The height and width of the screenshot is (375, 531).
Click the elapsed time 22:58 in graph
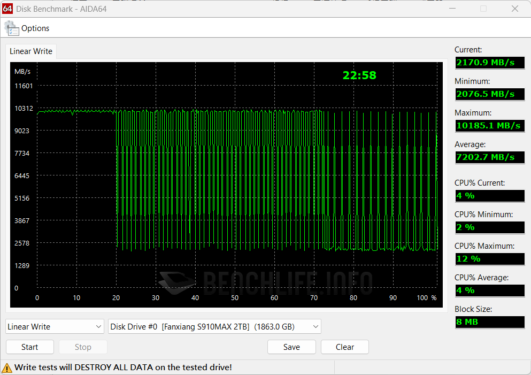point(359,75)
